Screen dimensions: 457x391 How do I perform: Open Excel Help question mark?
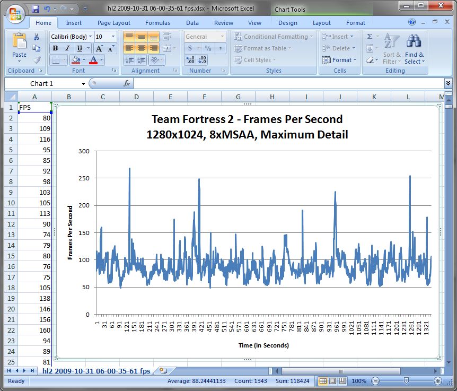pos(412,22)
